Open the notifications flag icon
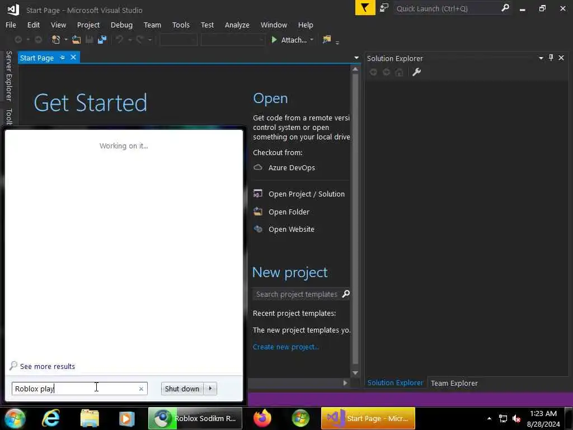The height and width of the screenshot is (430, 573). [365, 8]
